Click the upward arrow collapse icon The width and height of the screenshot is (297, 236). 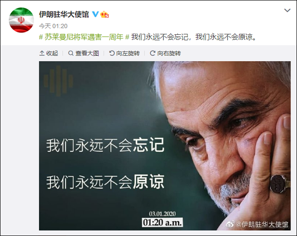point(42,53)
